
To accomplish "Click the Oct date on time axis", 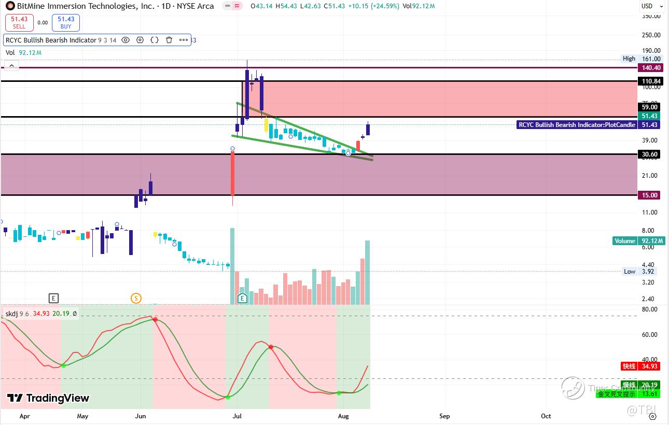I will (546, 416).
